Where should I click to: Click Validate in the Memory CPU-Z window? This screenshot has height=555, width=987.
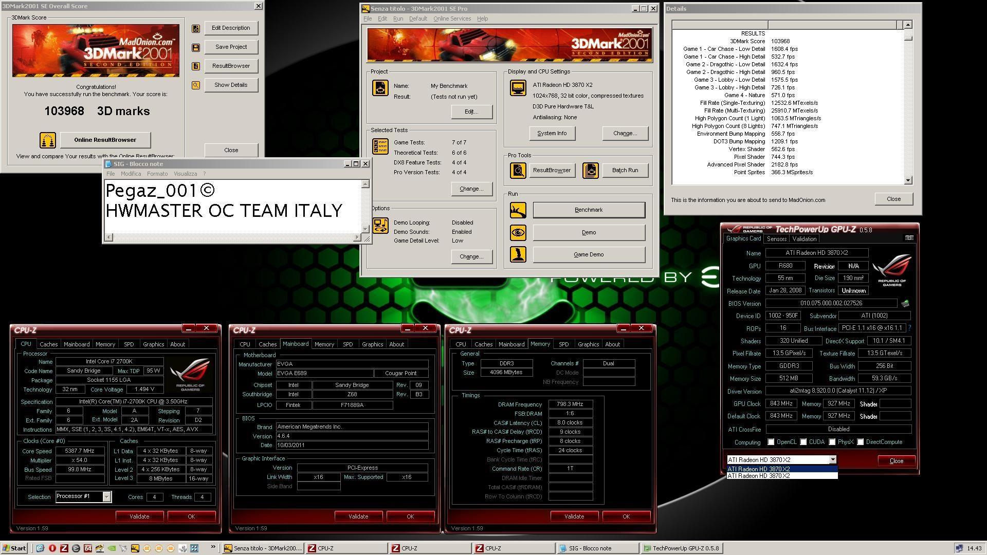click(574, 516)
